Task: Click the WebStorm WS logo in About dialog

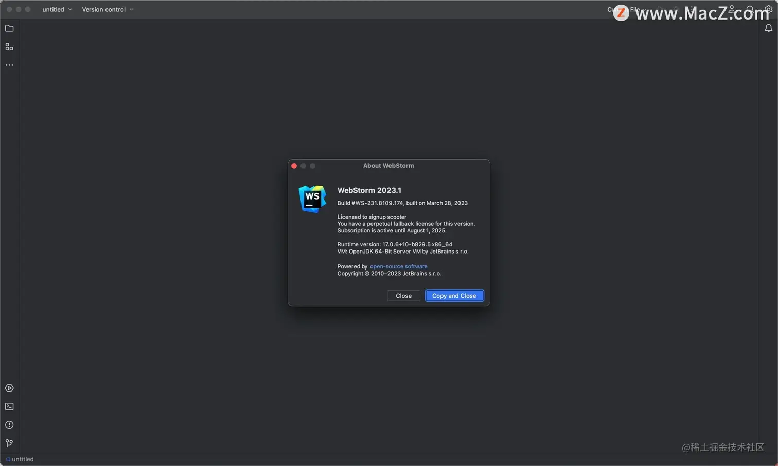Action: (x=312, y=199)
